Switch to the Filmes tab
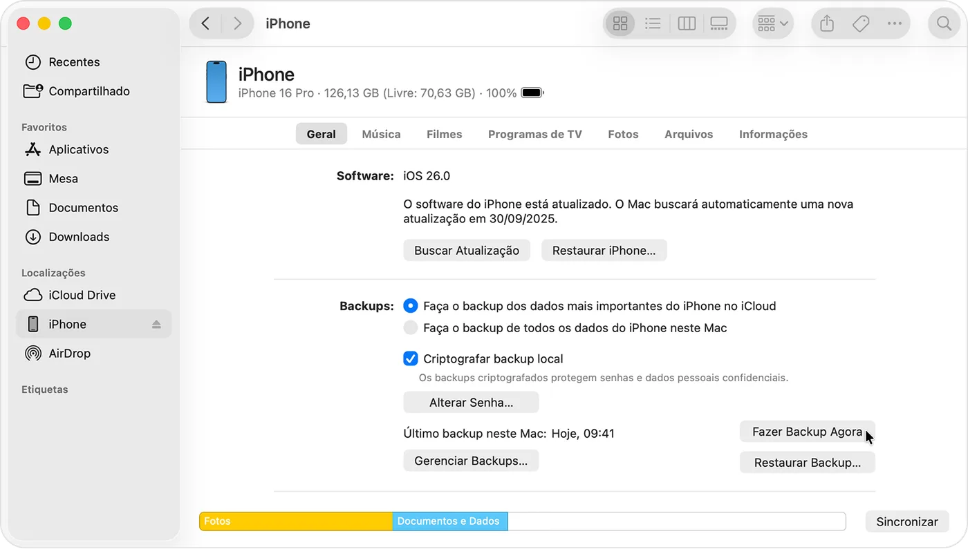 pyautogui.click(x=444, y=134)
